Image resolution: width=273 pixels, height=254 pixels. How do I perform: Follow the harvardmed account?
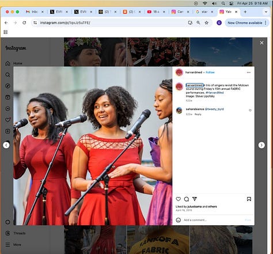pyautogui.click(x=210, y=73)
